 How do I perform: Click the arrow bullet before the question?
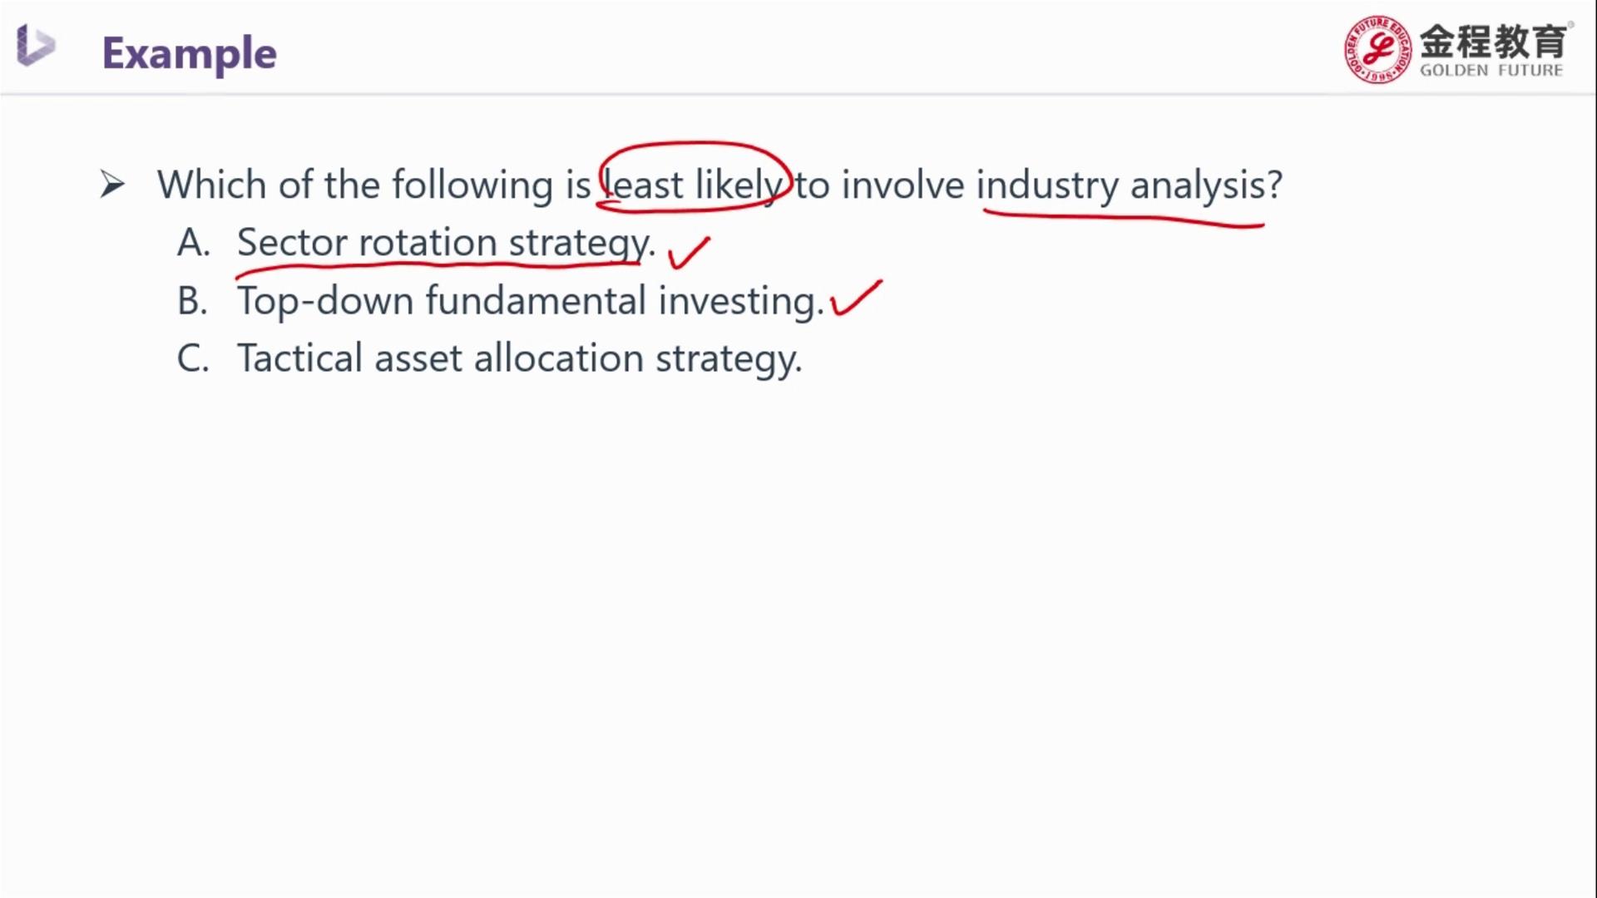tap(112, 185)
